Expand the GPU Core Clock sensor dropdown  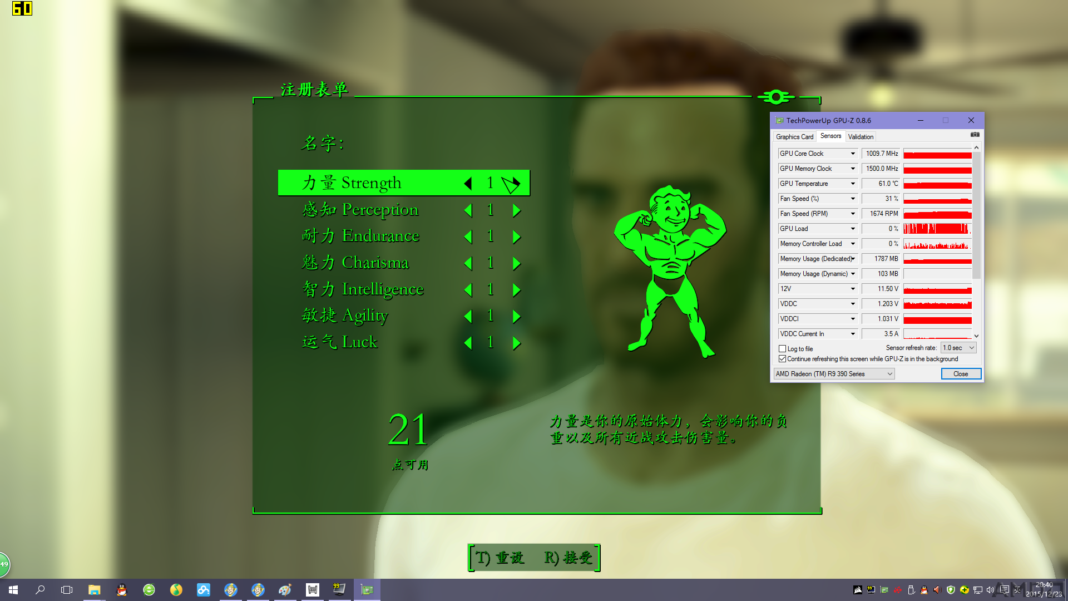852,154
